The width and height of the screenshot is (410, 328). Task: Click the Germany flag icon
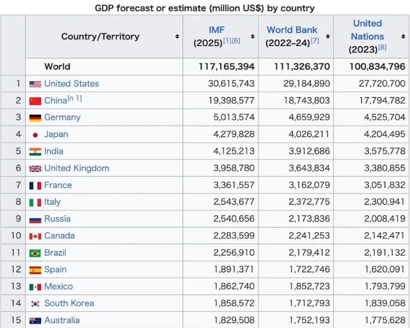(x=35, y=118)
